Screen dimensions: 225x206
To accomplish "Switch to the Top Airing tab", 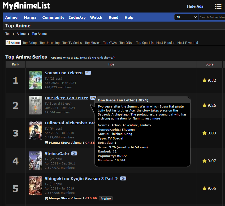I will pos(30,43).
